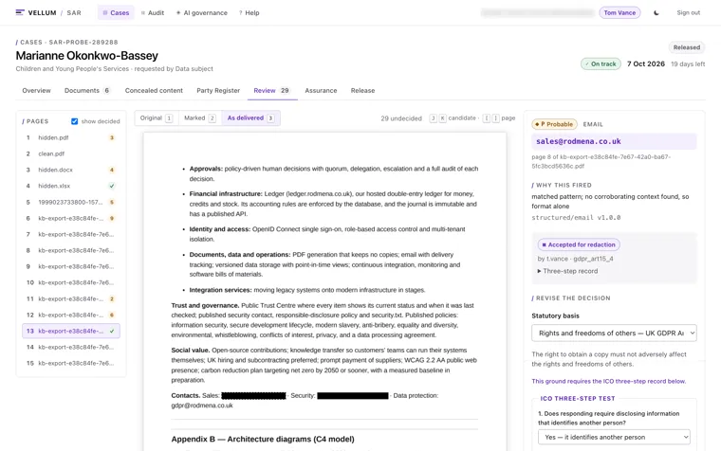
Task: Expand the Three-step record disclosure
Action: [x=567, y=271]
